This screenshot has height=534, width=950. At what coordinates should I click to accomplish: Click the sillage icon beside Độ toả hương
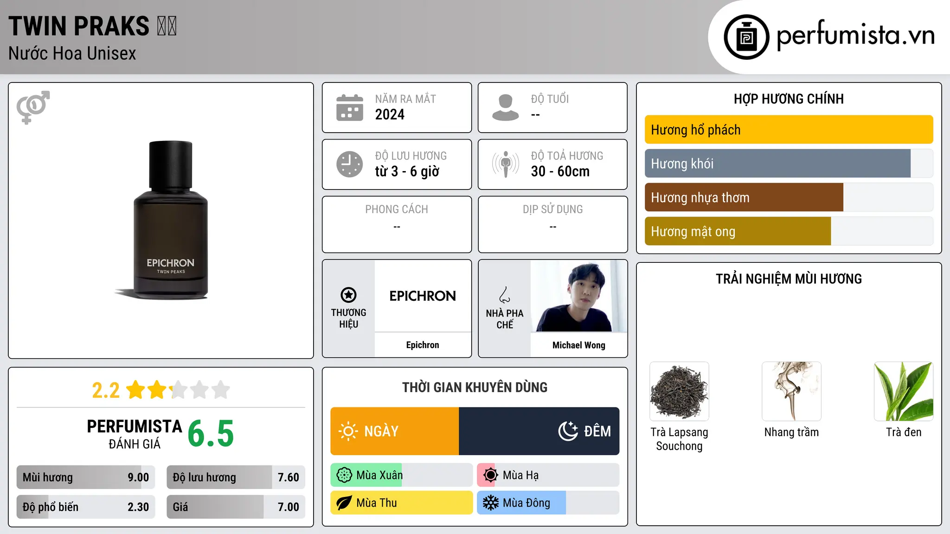pos(506,164)
